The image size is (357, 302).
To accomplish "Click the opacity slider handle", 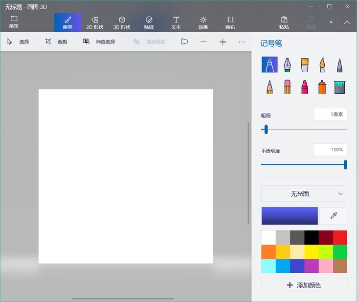I will [345, 164].
